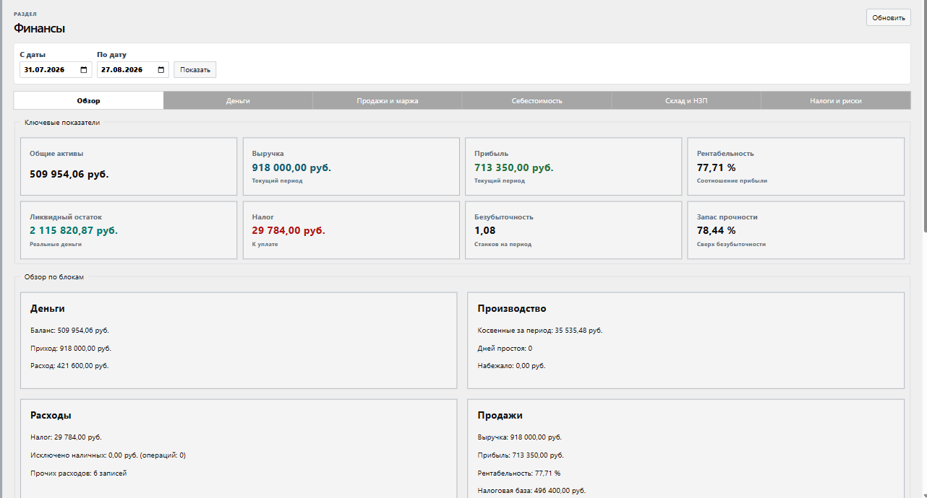Image resolution: width=927 pixels, height=498 pixels.
Task: Click 'Рентабельность: 77,71 %' in Продажи block
Action: pos(519,473)
